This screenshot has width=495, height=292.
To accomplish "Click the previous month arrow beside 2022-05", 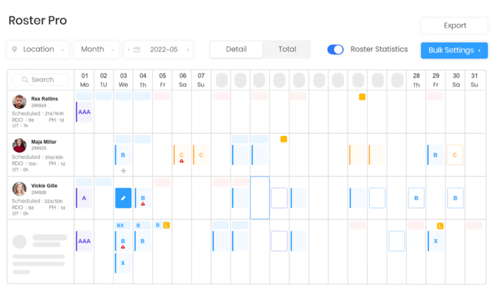I will pyautogui.click(x=128, y=50).
